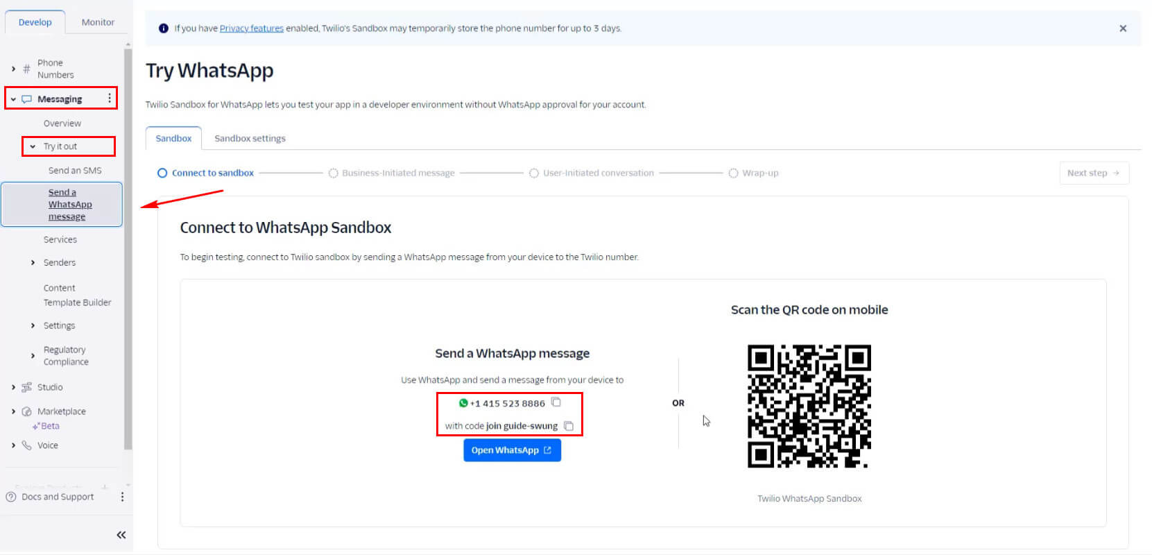Select the Wrap-up step

(753, 173)
